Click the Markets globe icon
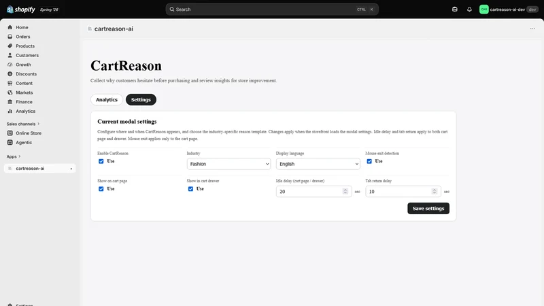This screenshot has width=544, height=306. coord(10,92)
